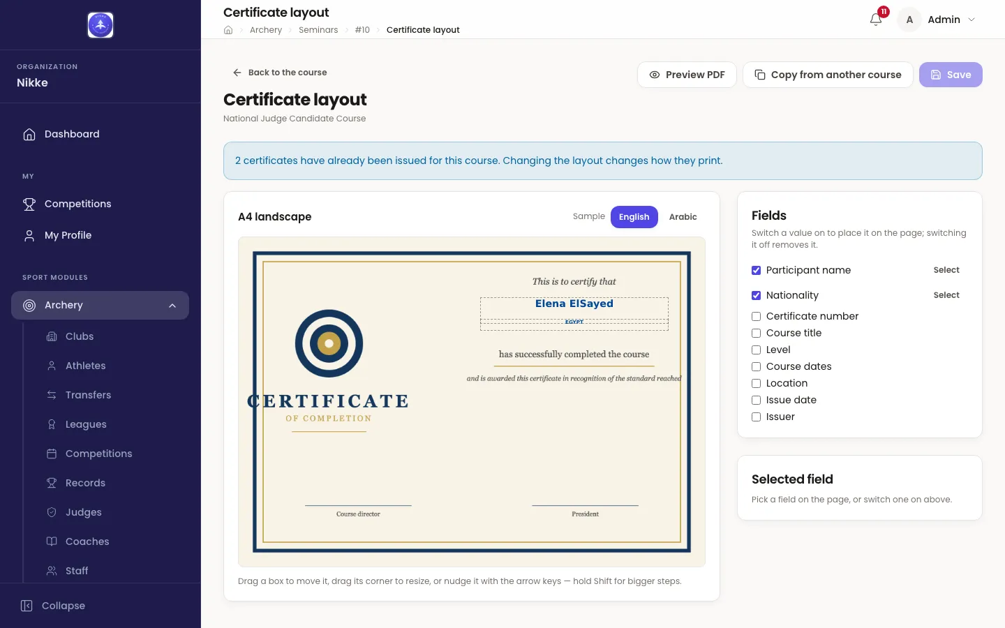
Task: Click the calendar icon next to Archery Competitions
Action: click(x=52, y=454)
